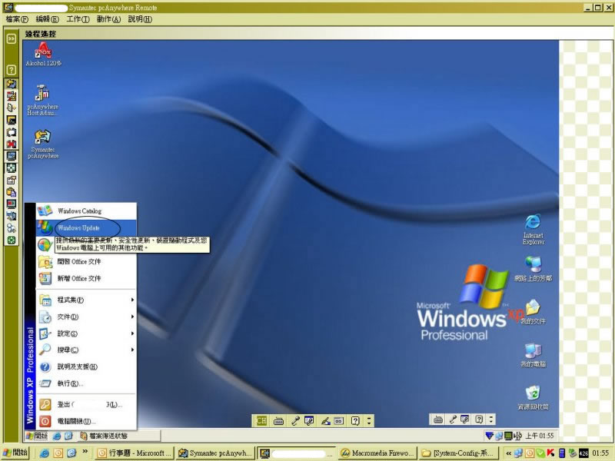
Task: Click Internet Explorer icon in local quick launch
Action: point(45,453)
